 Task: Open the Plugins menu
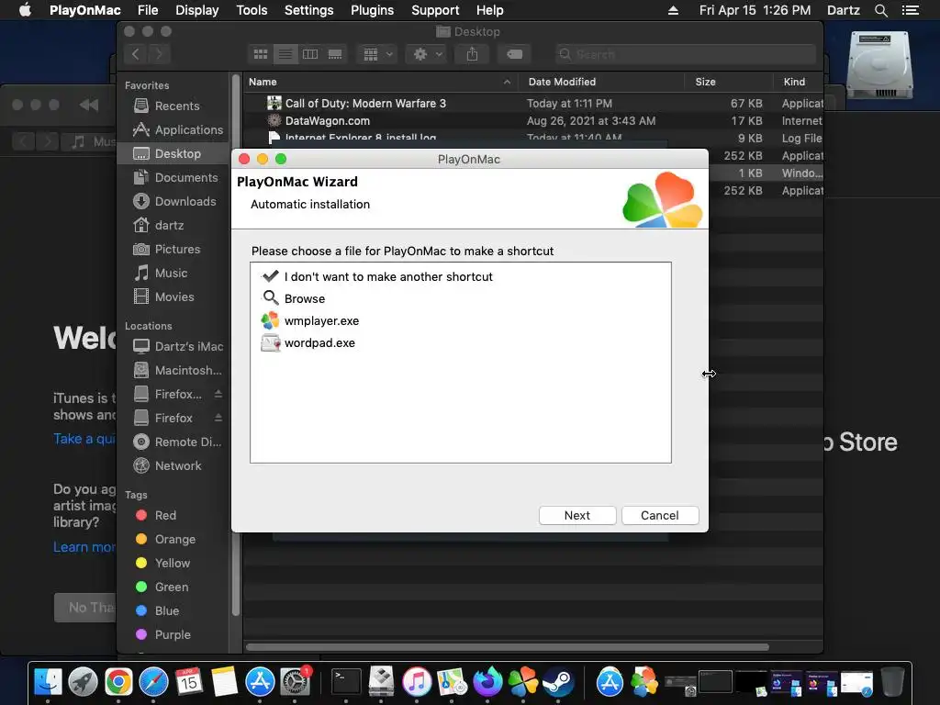click(x=372, y=10)
